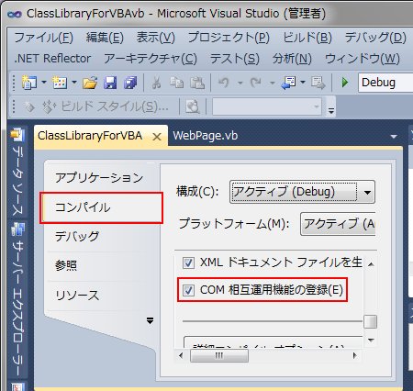Viewport: 413px width, 391px height.
Task: Click the green Start Debugging arrow
Action: 345,83
